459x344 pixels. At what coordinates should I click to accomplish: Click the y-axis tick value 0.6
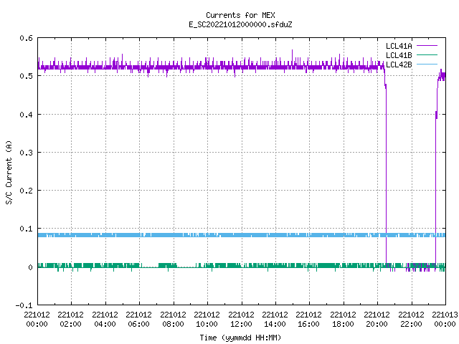26,38
